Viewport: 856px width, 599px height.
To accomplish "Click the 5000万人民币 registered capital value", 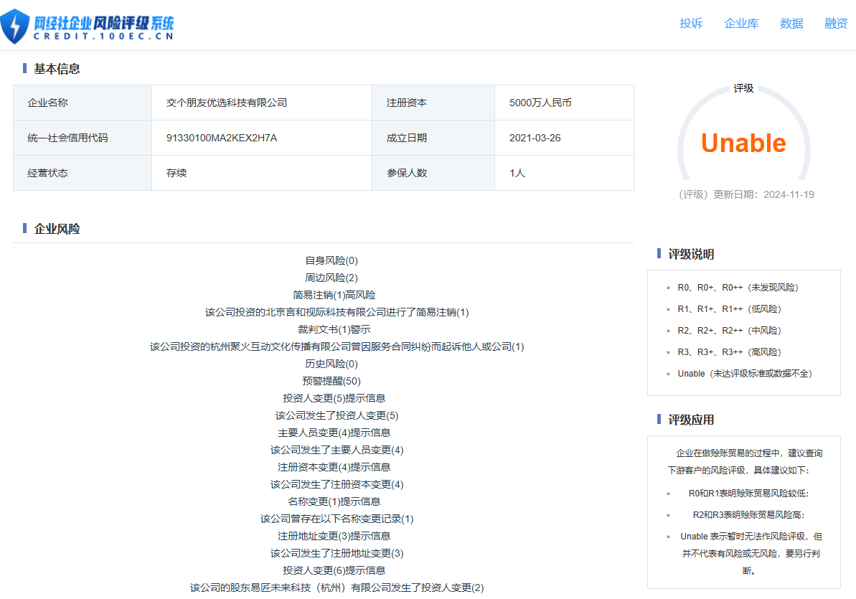I will click(x=540, y=103).
